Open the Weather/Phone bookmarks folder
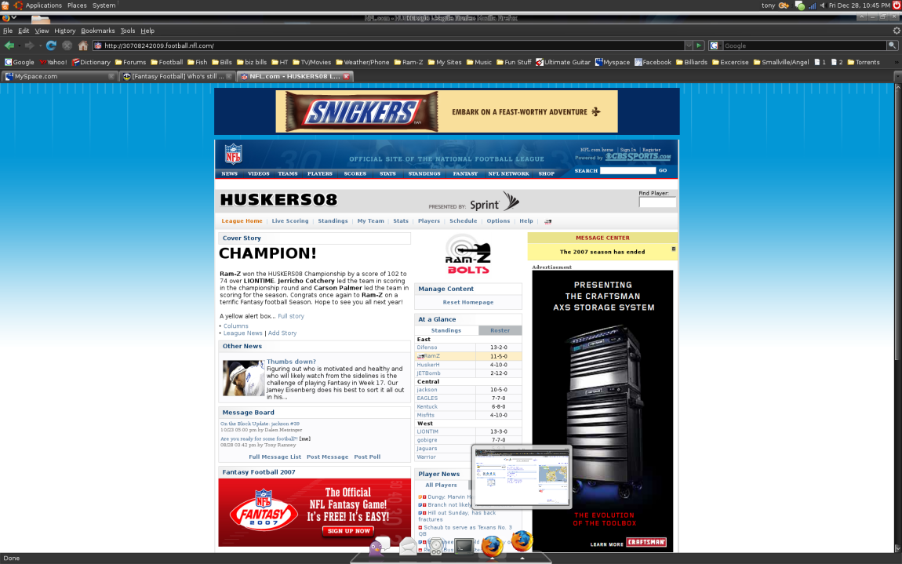This screenshot has height=564, width=902. pyautogui.click(x=362, y=62)
